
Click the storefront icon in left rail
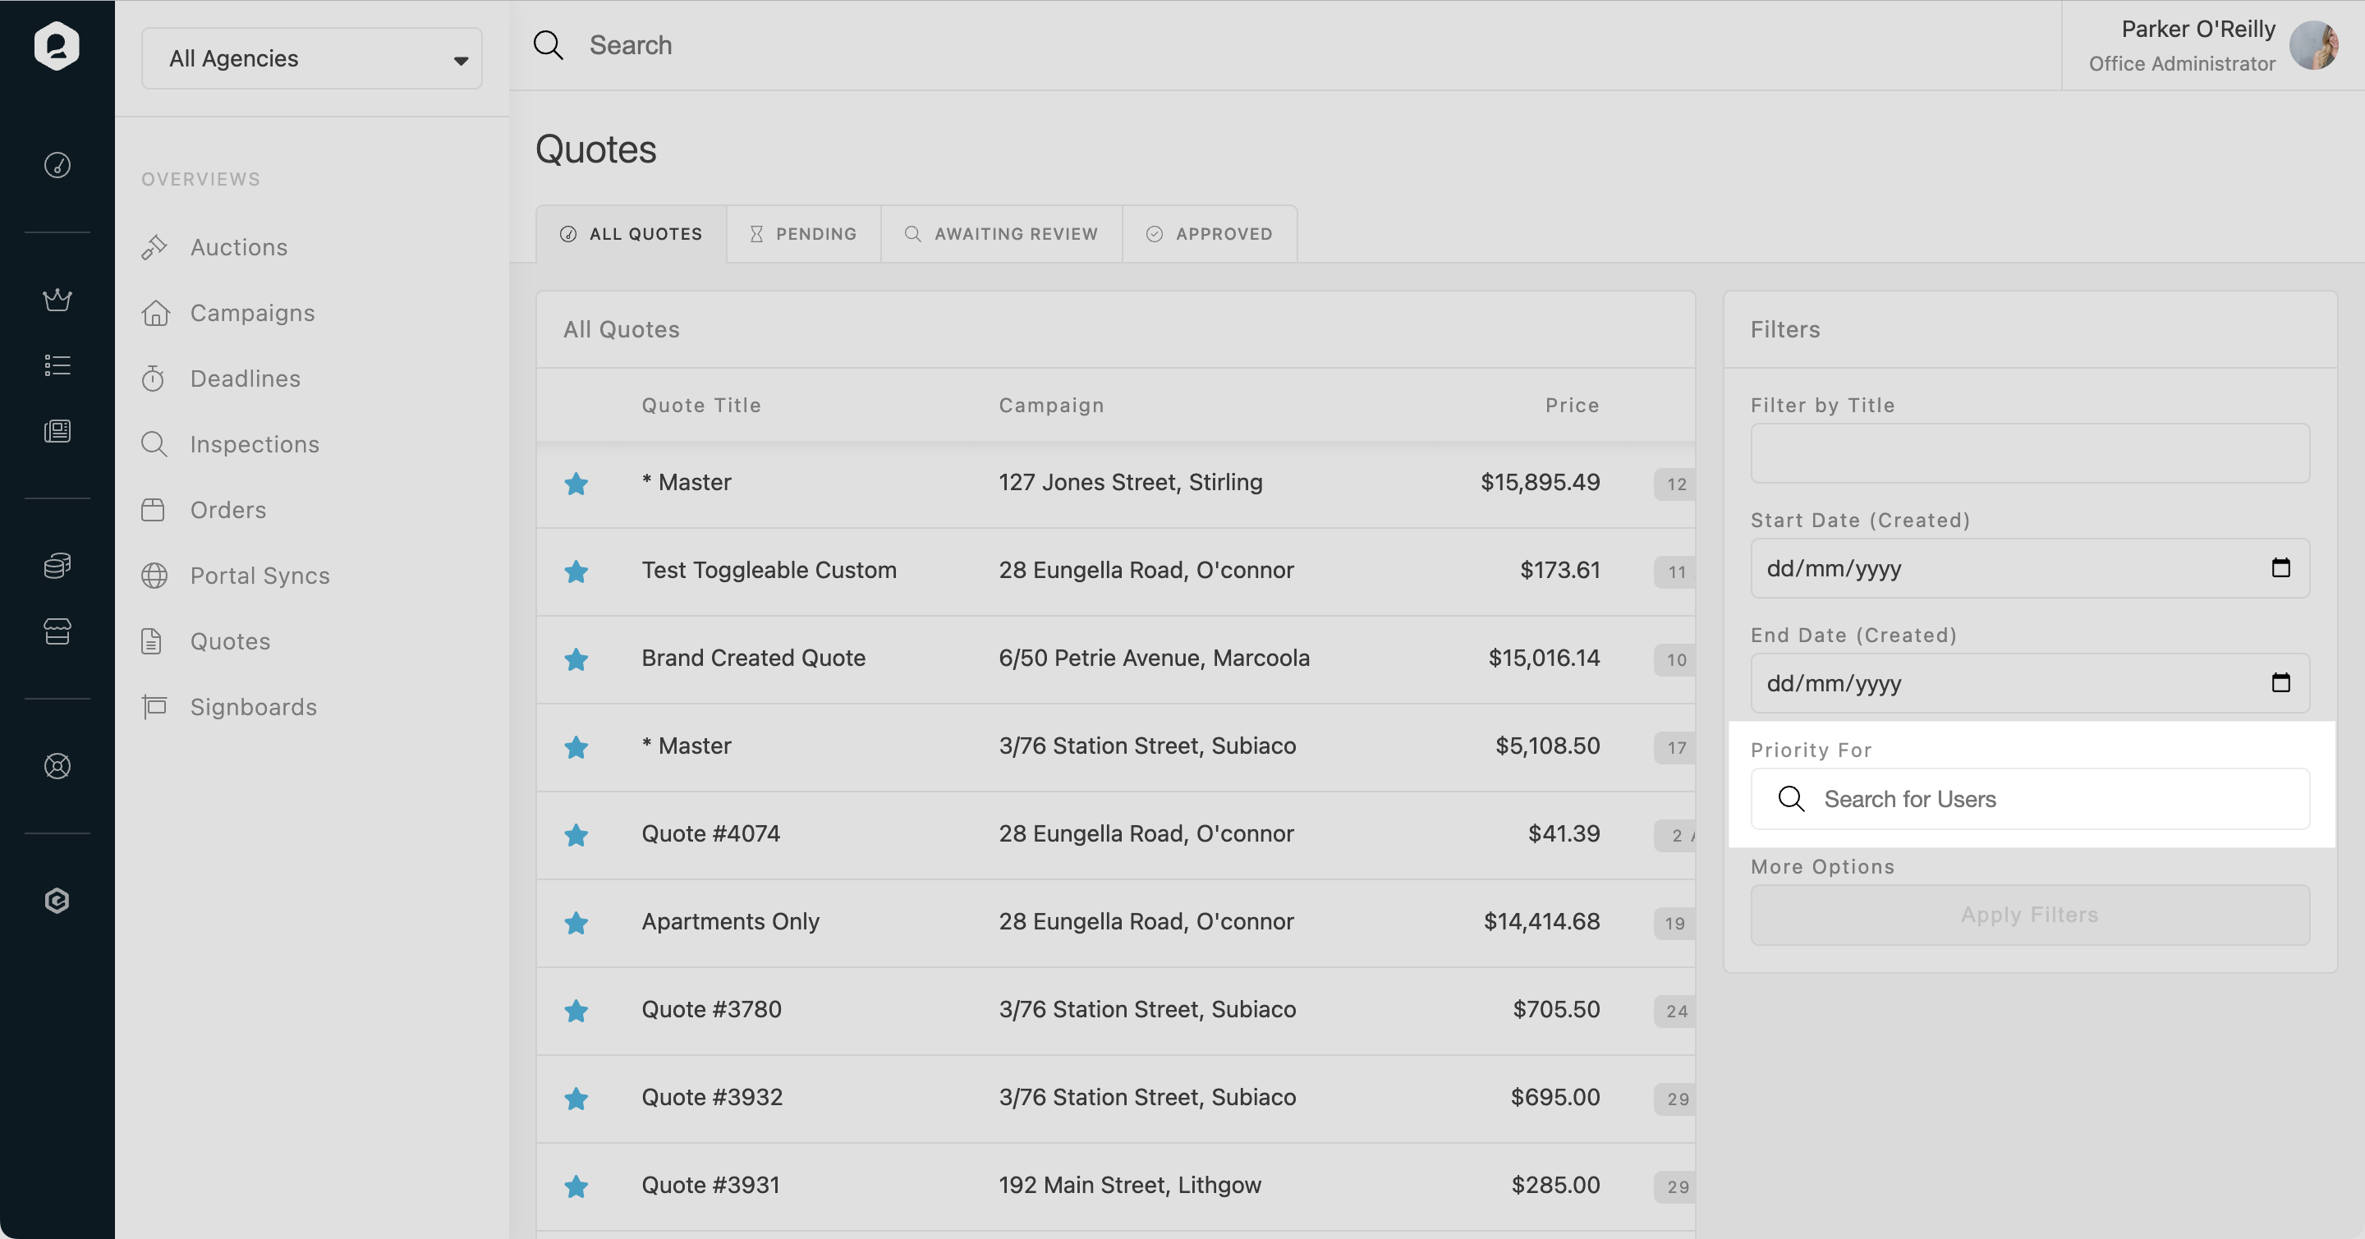point(57,631)
